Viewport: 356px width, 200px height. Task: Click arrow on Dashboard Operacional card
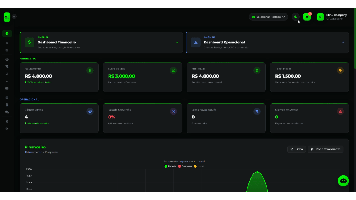pos(343,42)
